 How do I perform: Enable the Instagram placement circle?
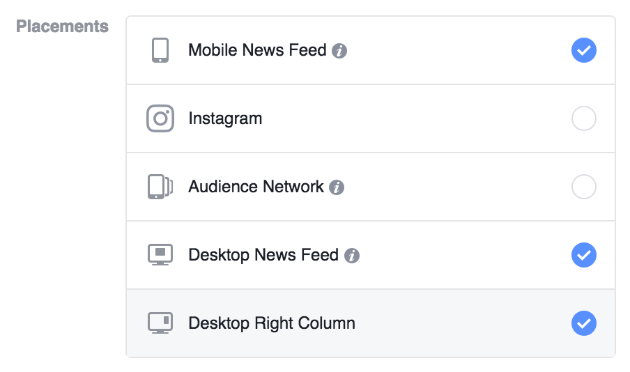coord(584,118)
